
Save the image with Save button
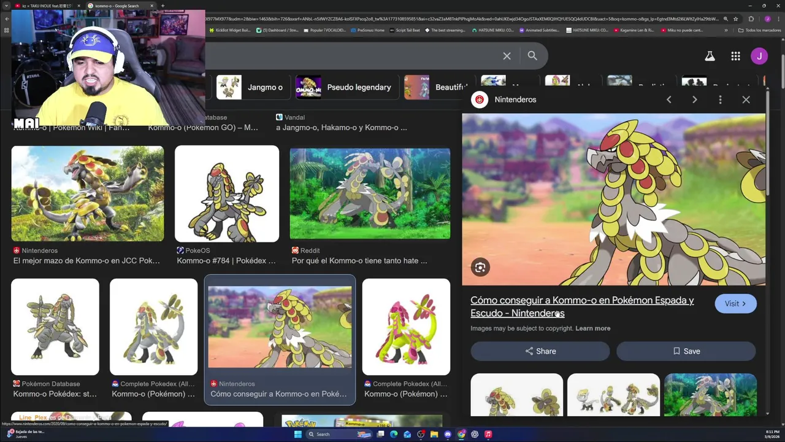click(686, 351)
